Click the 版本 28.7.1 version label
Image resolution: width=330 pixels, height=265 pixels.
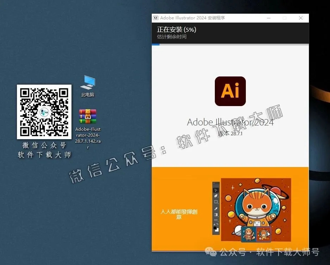pyautogui.click(x=230, y=134)
